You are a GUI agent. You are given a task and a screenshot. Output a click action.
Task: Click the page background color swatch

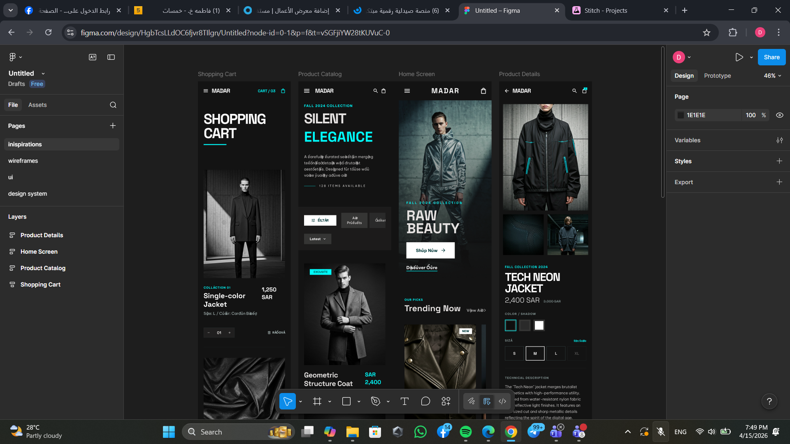click(681, 115)
